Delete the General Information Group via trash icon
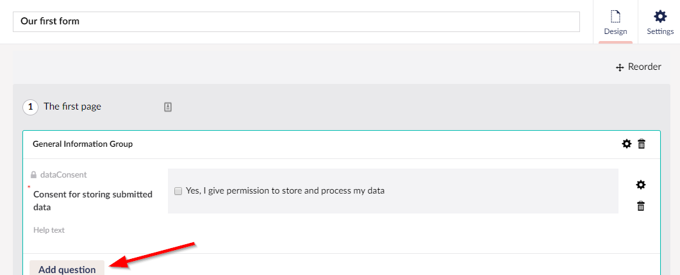 click(642, 144)
